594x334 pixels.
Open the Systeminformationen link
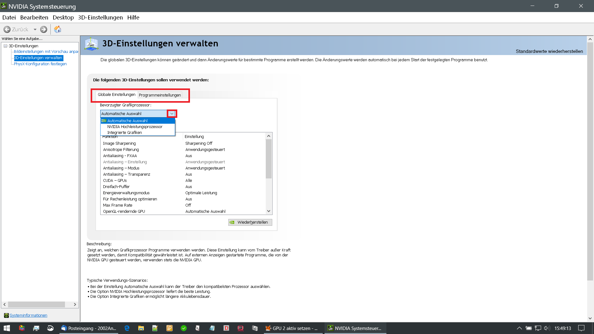(x=28, y=315)
